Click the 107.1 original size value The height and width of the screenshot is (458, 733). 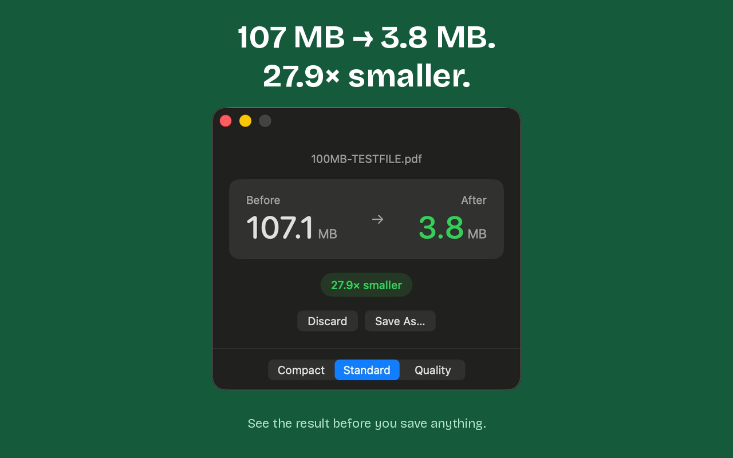(x=280, y=228)
